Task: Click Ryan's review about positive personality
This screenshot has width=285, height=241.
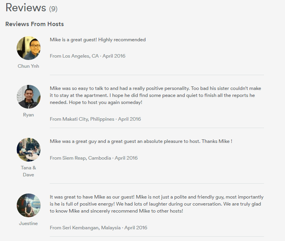Action: click(156, 95)
